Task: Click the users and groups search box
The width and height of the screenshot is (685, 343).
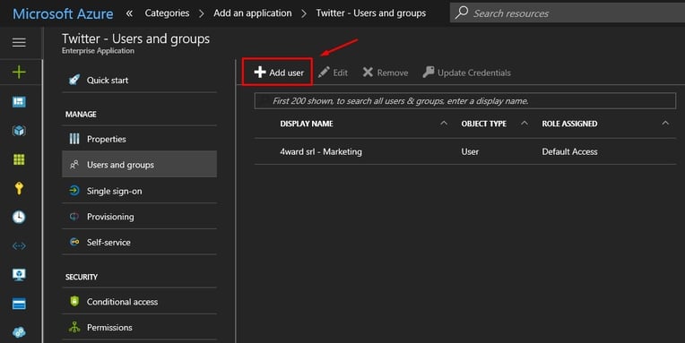Action: click(x=464, y=101)
